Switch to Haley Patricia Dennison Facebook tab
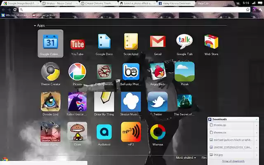Viewport: 264px width, 165px height. pos(176,3)
